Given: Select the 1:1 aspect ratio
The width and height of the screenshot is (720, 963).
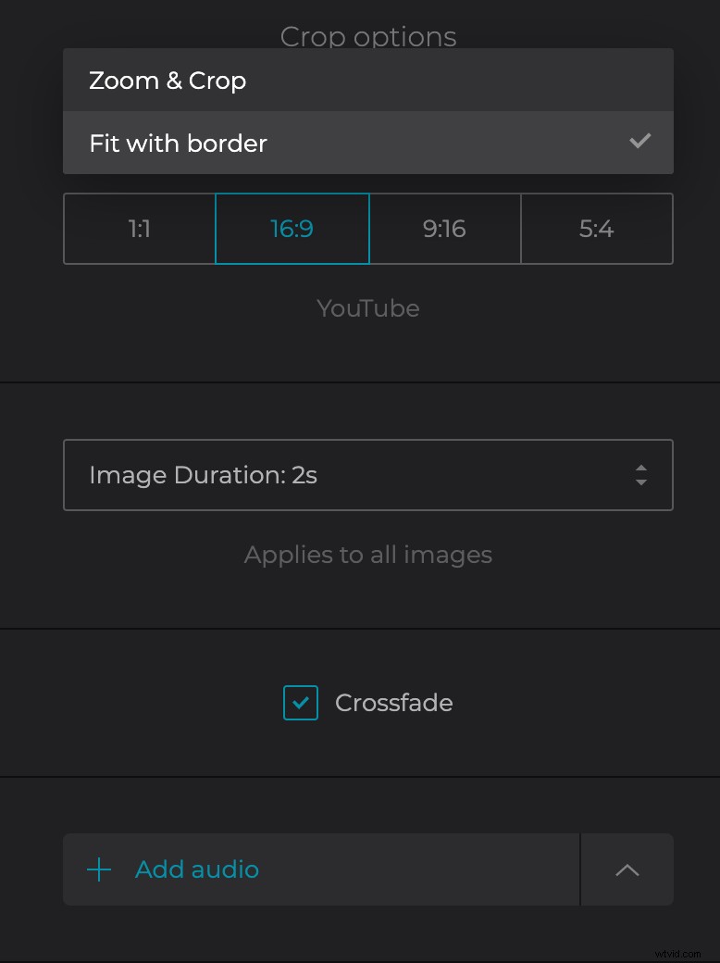Looking at the screenshot, I should coord(138,228).
